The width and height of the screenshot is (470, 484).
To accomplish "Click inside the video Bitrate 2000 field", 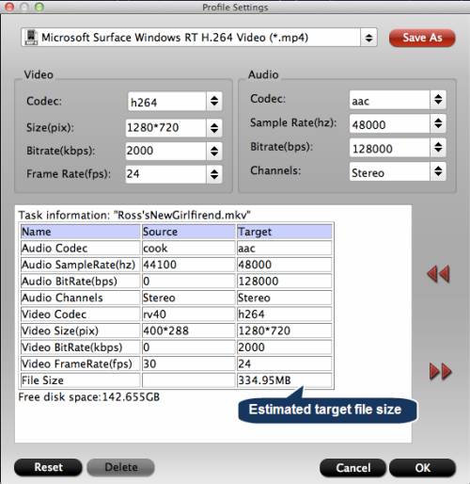I will (165, 151).
